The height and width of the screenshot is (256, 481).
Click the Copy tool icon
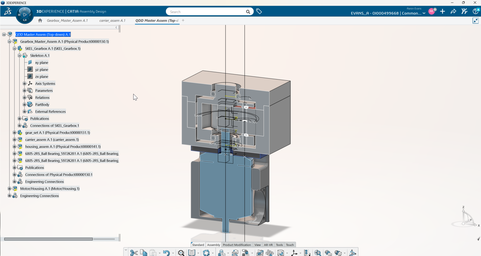144,253
